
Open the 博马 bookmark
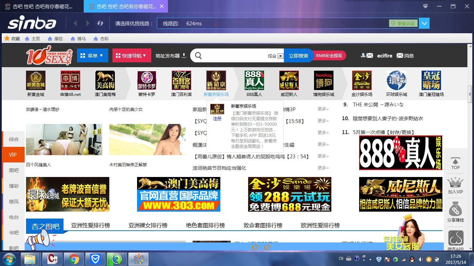78,39
